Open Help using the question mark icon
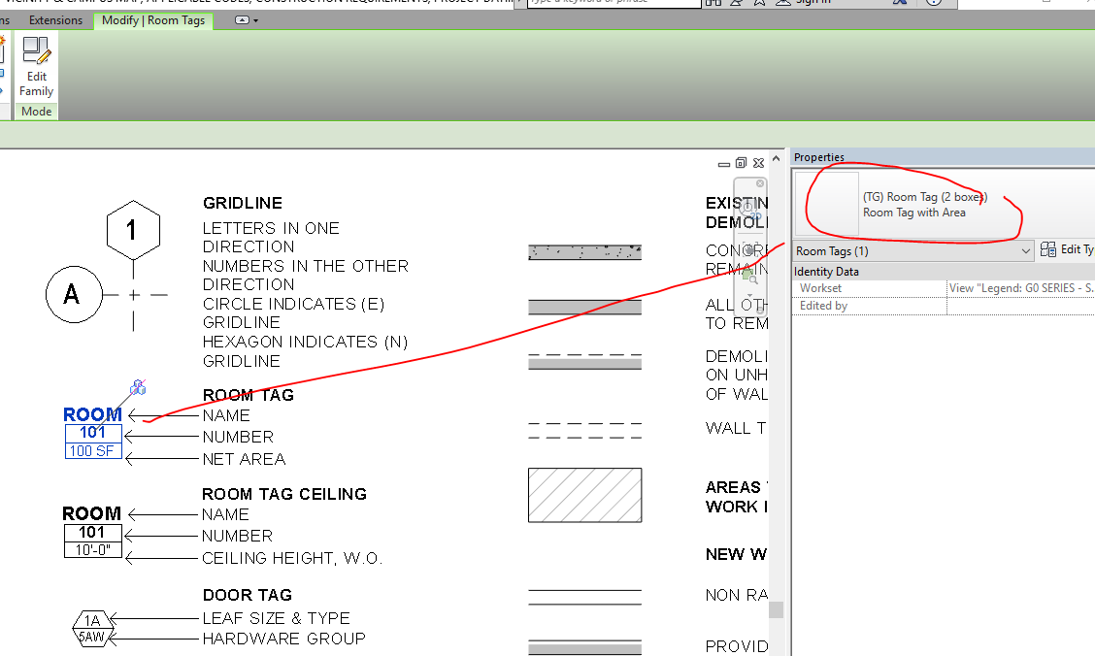 pos(935,4)
